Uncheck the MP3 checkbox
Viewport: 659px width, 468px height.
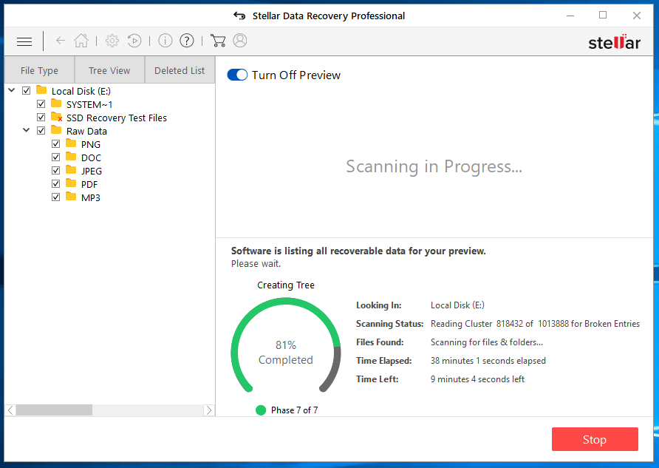point(55,197)
